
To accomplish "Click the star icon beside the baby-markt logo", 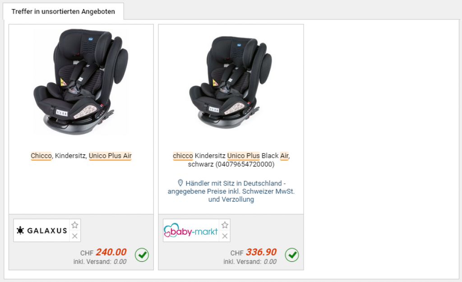I will tap(225, 225).
